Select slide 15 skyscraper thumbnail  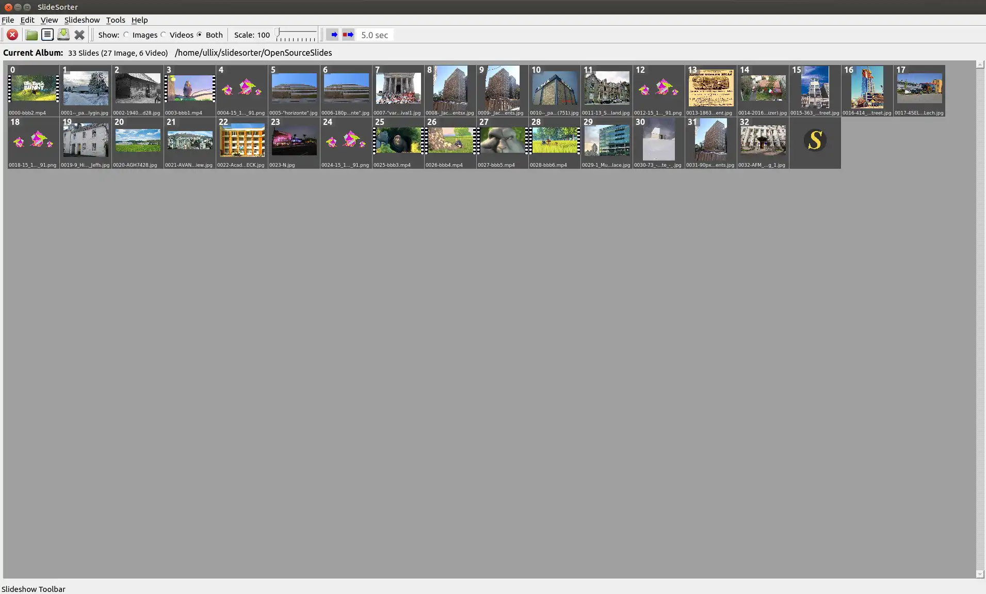815,90
